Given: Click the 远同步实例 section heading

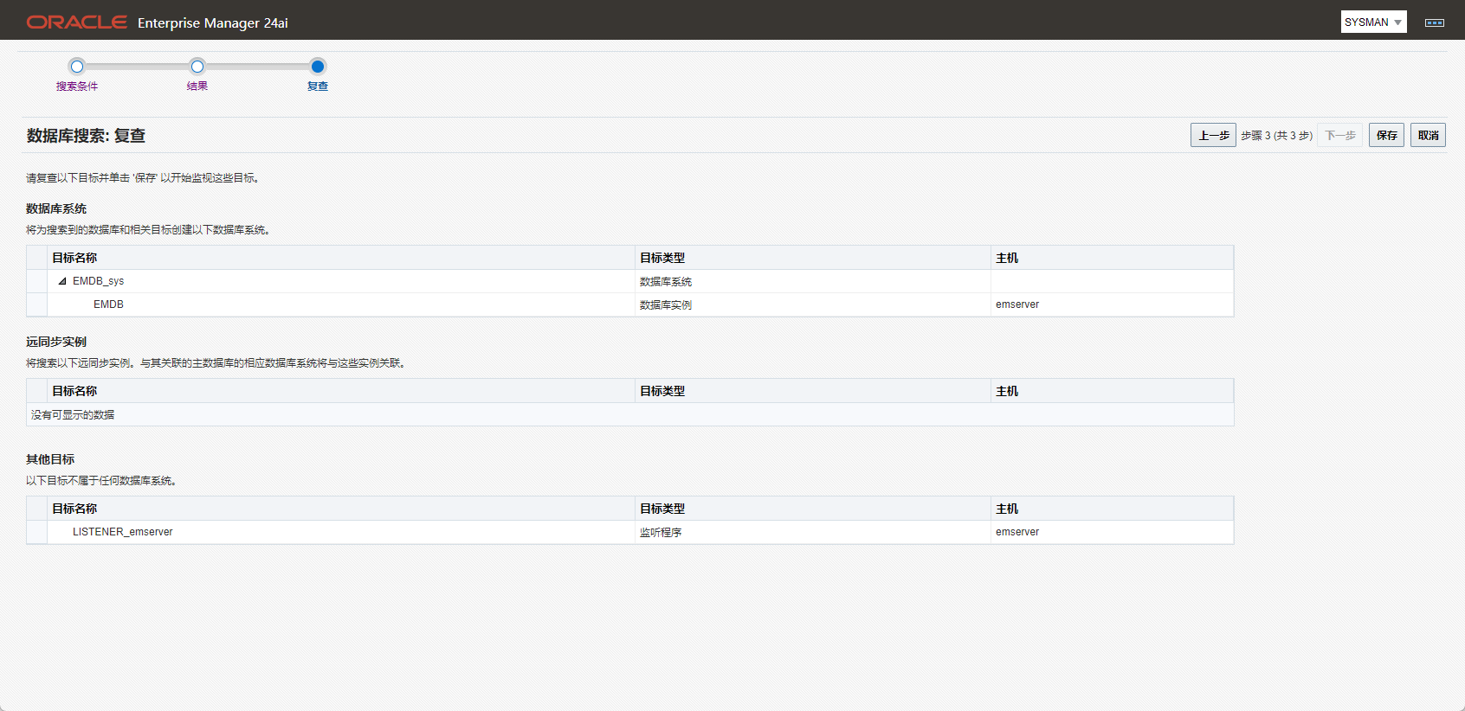Looking at the screenshot, I should [56, 342].
